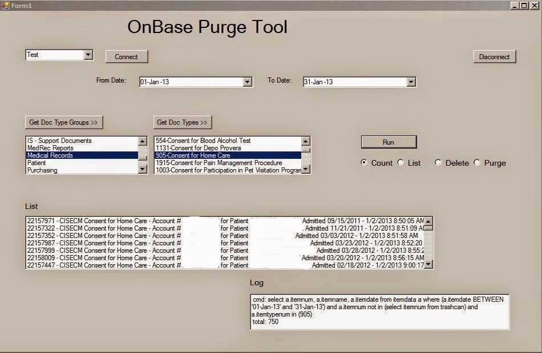Click the Form1 application icon

5,5
